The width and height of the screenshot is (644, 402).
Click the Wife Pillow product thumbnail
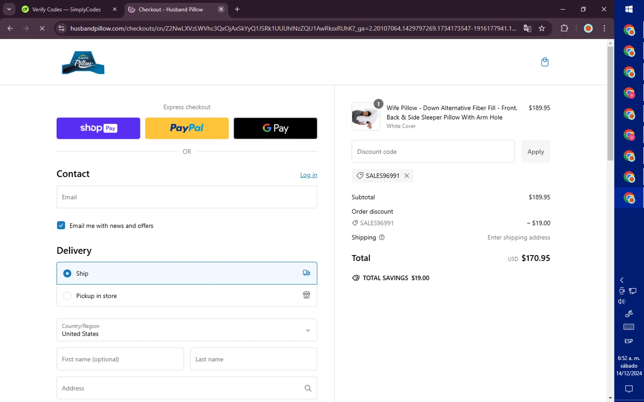tap(366, 116)
